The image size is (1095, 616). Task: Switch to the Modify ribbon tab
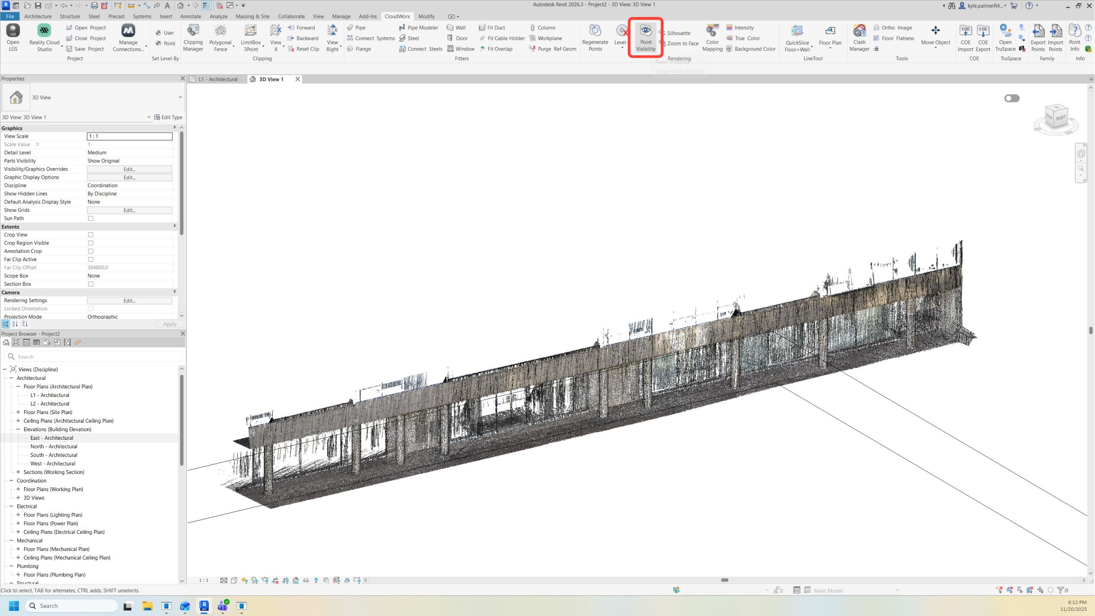pyautogui.click(x=426, y=16)
